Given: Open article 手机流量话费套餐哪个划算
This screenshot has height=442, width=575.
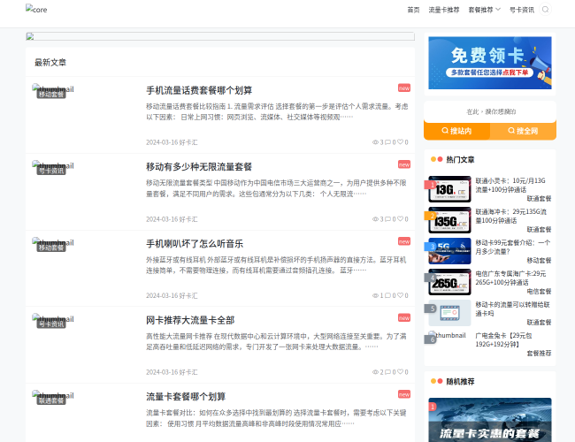Looking at the screenshot, I should click(199, 90).
